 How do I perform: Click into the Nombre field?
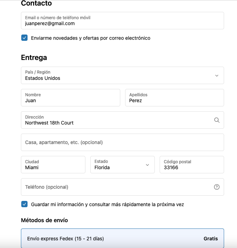[x=70, y=98]
